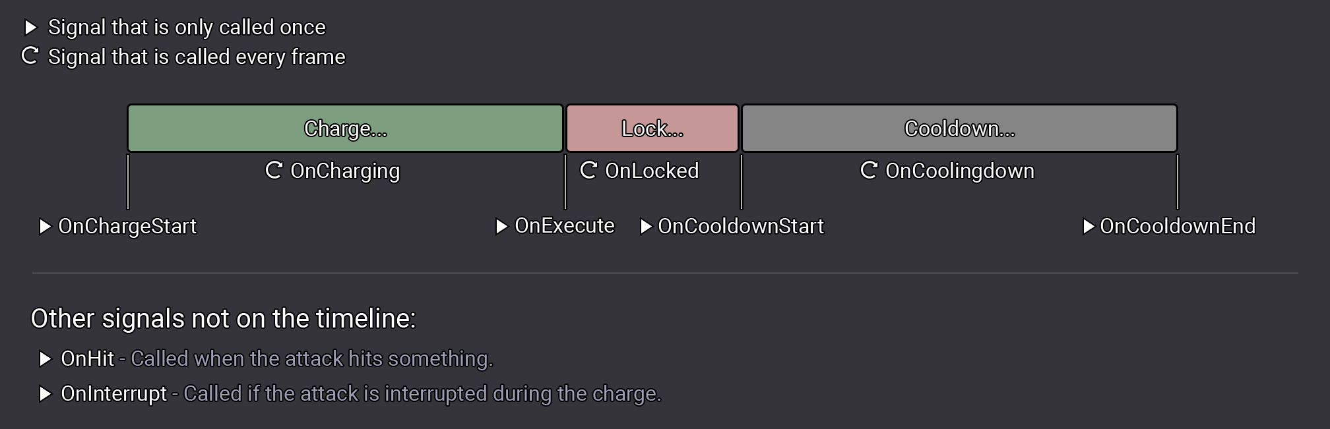Select the OnCooldownEnd signal label
The height and width of the screenshot is (429, 1330).
tap(1178, 226)
